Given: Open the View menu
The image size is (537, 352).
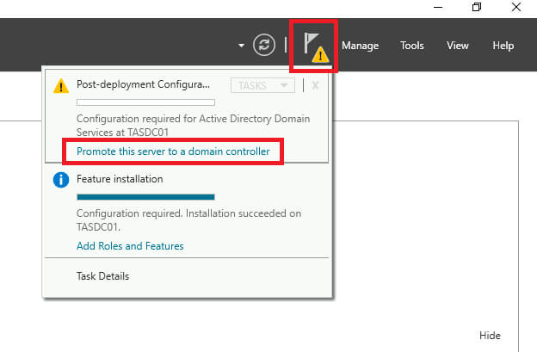Looking at the screenshot, I should [x=458, y=46].
